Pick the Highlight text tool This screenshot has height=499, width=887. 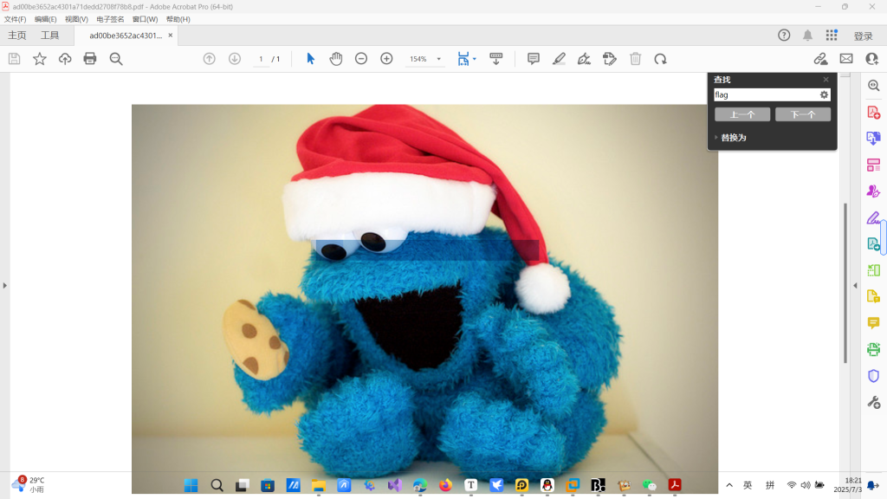point(559,59)
